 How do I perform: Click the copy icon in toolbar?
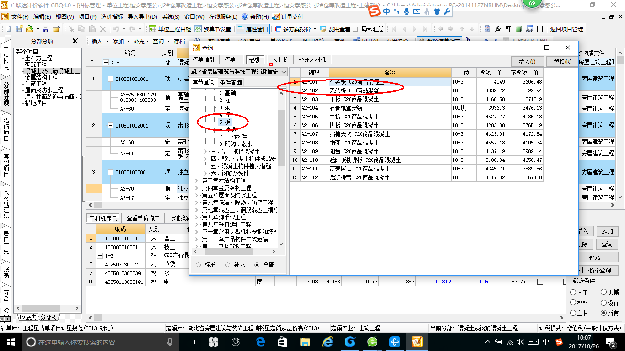[82, 29]
